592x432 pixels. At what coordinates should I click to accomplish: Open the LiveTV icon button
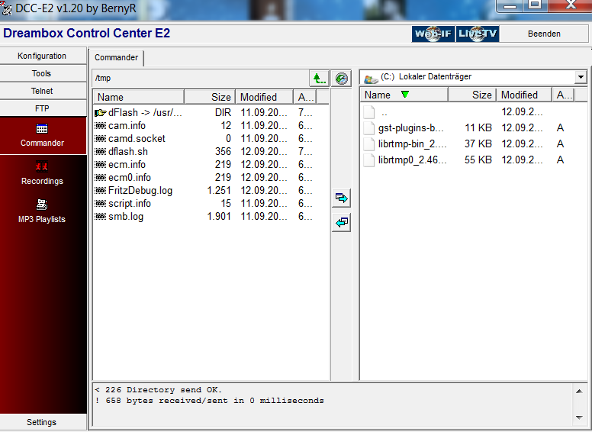click(x=478, y=34)
